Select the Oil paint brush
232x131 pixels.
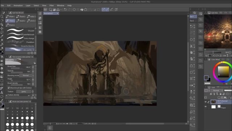click(20, 31)
